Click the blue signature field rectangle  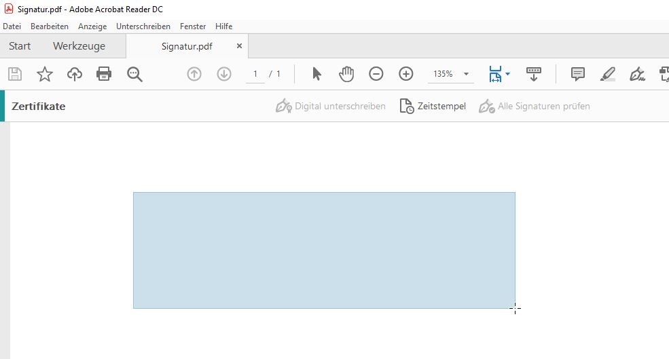click(x=324, y=250)
